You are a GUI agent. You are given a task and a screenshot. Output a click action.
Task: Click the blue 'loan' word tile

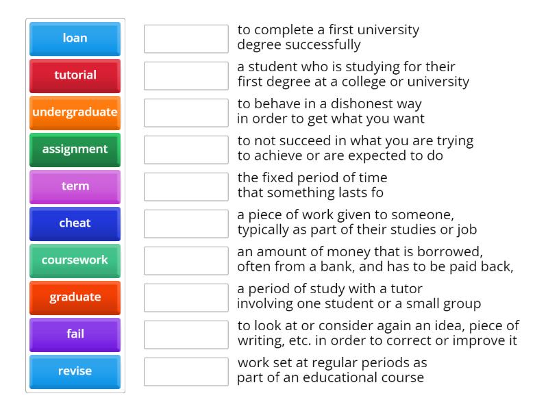75,38
